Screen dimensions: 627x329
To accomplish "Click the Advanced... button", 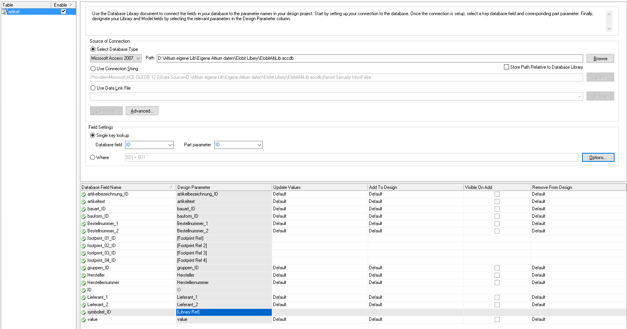I will (x=142, y=111).
